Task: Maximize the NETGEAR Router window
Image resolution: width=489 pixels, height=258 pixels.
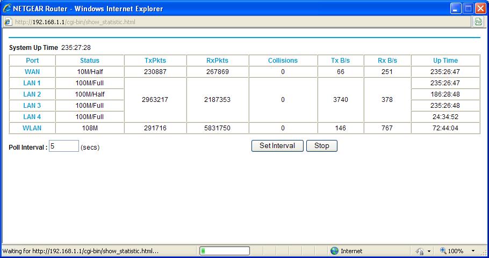Action: (468, 9)
